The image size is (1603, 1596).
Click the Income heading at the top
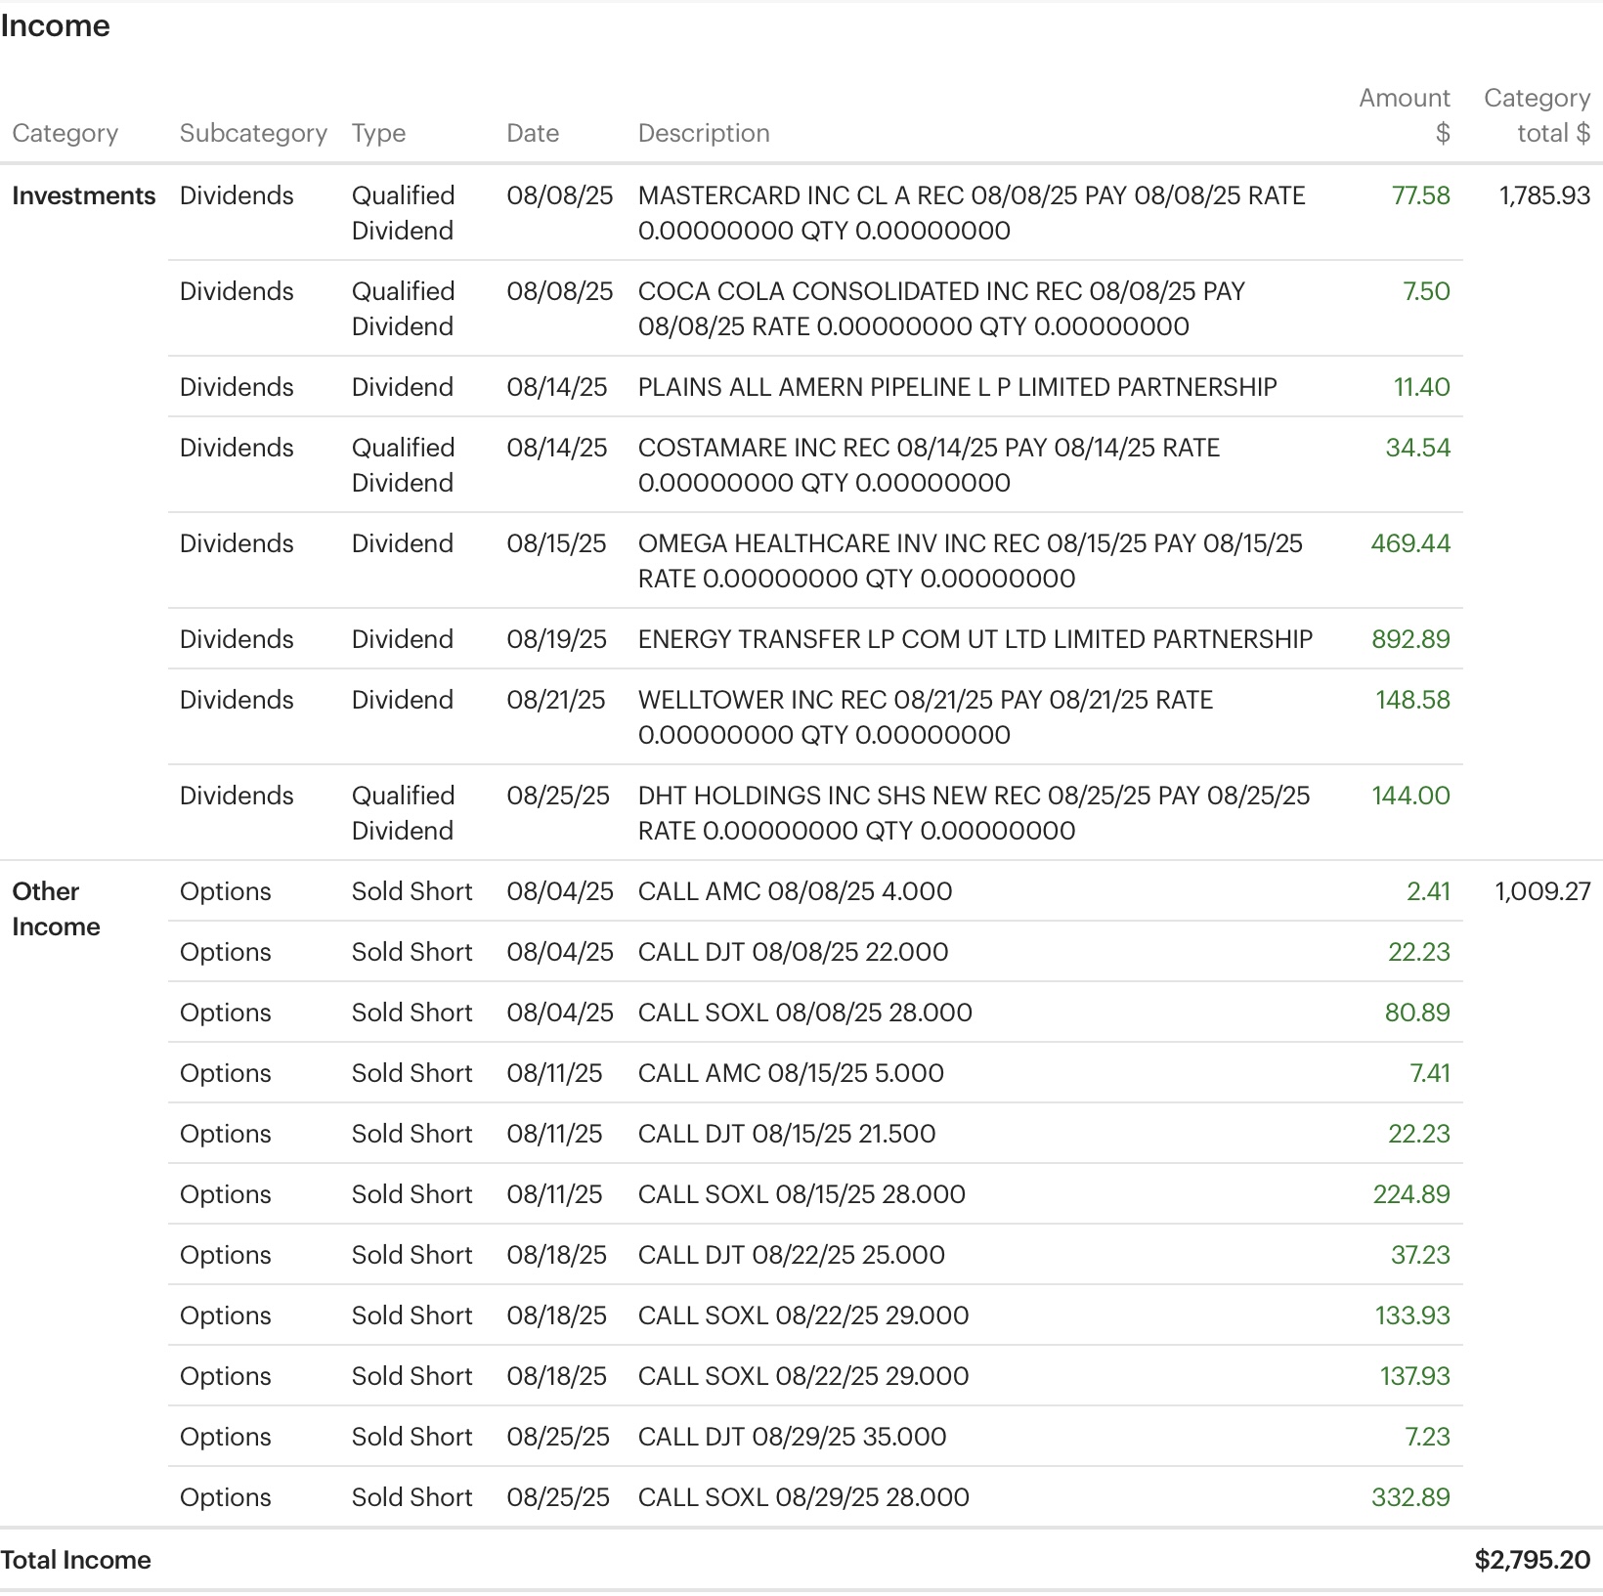pyautogui.click(x=55, y=25)
